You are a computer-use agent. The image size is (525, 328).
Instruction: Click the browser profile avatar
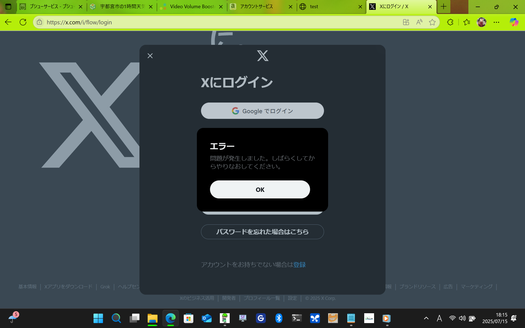tap(482, 22)
